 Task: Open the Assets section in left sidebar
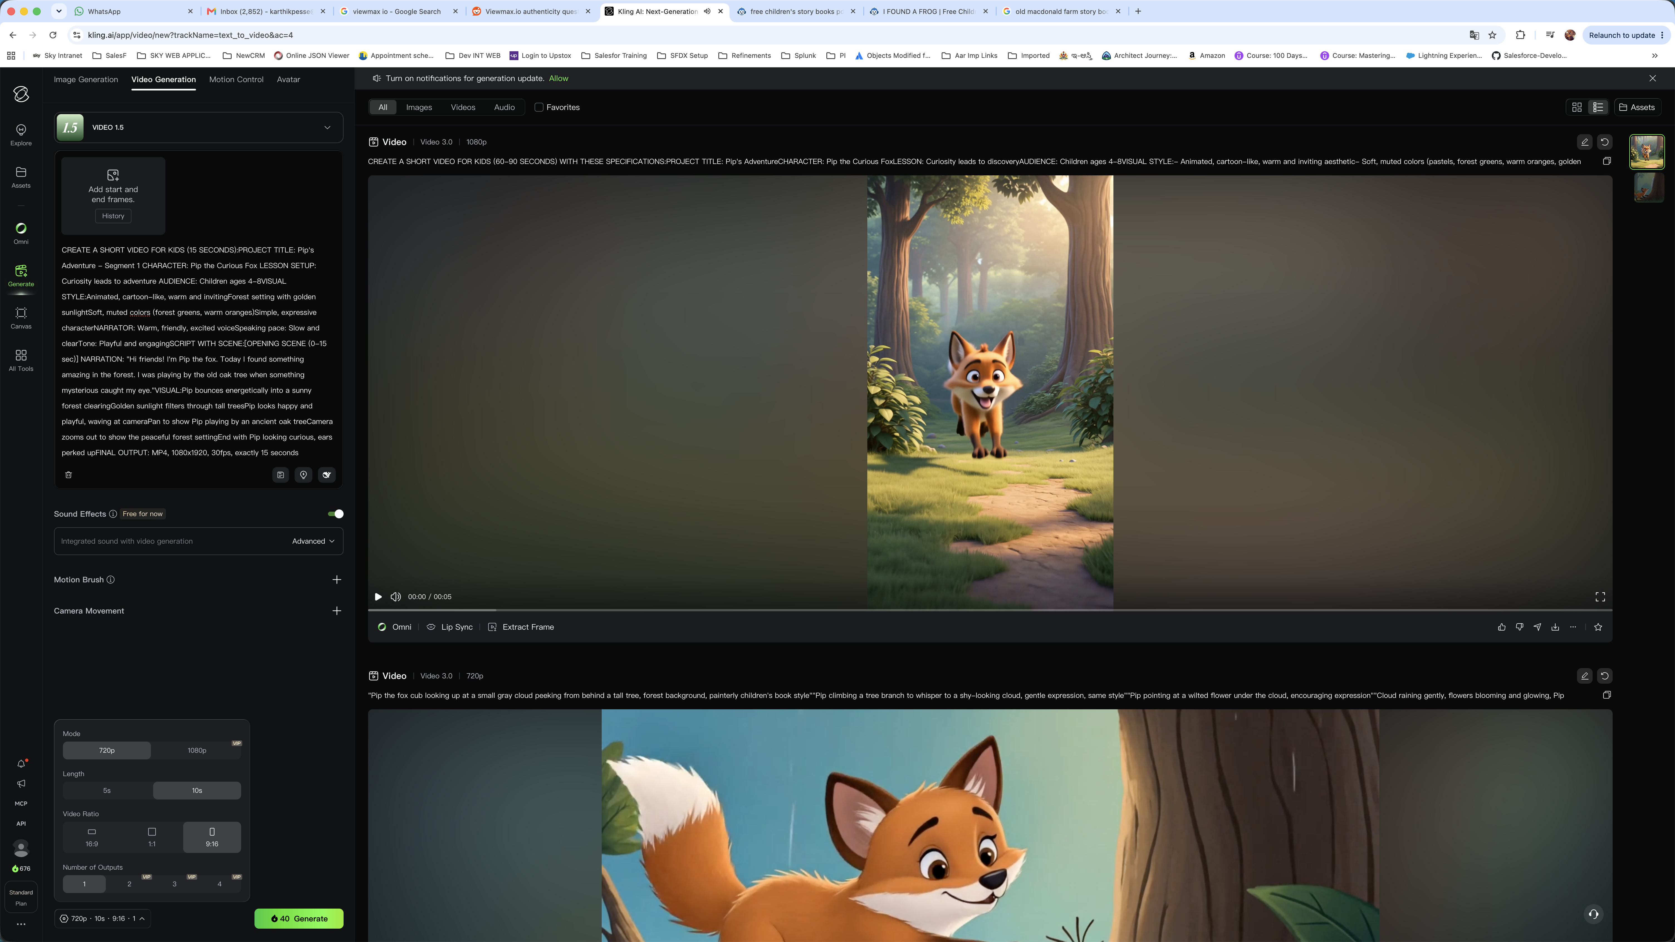coord(21,177)
